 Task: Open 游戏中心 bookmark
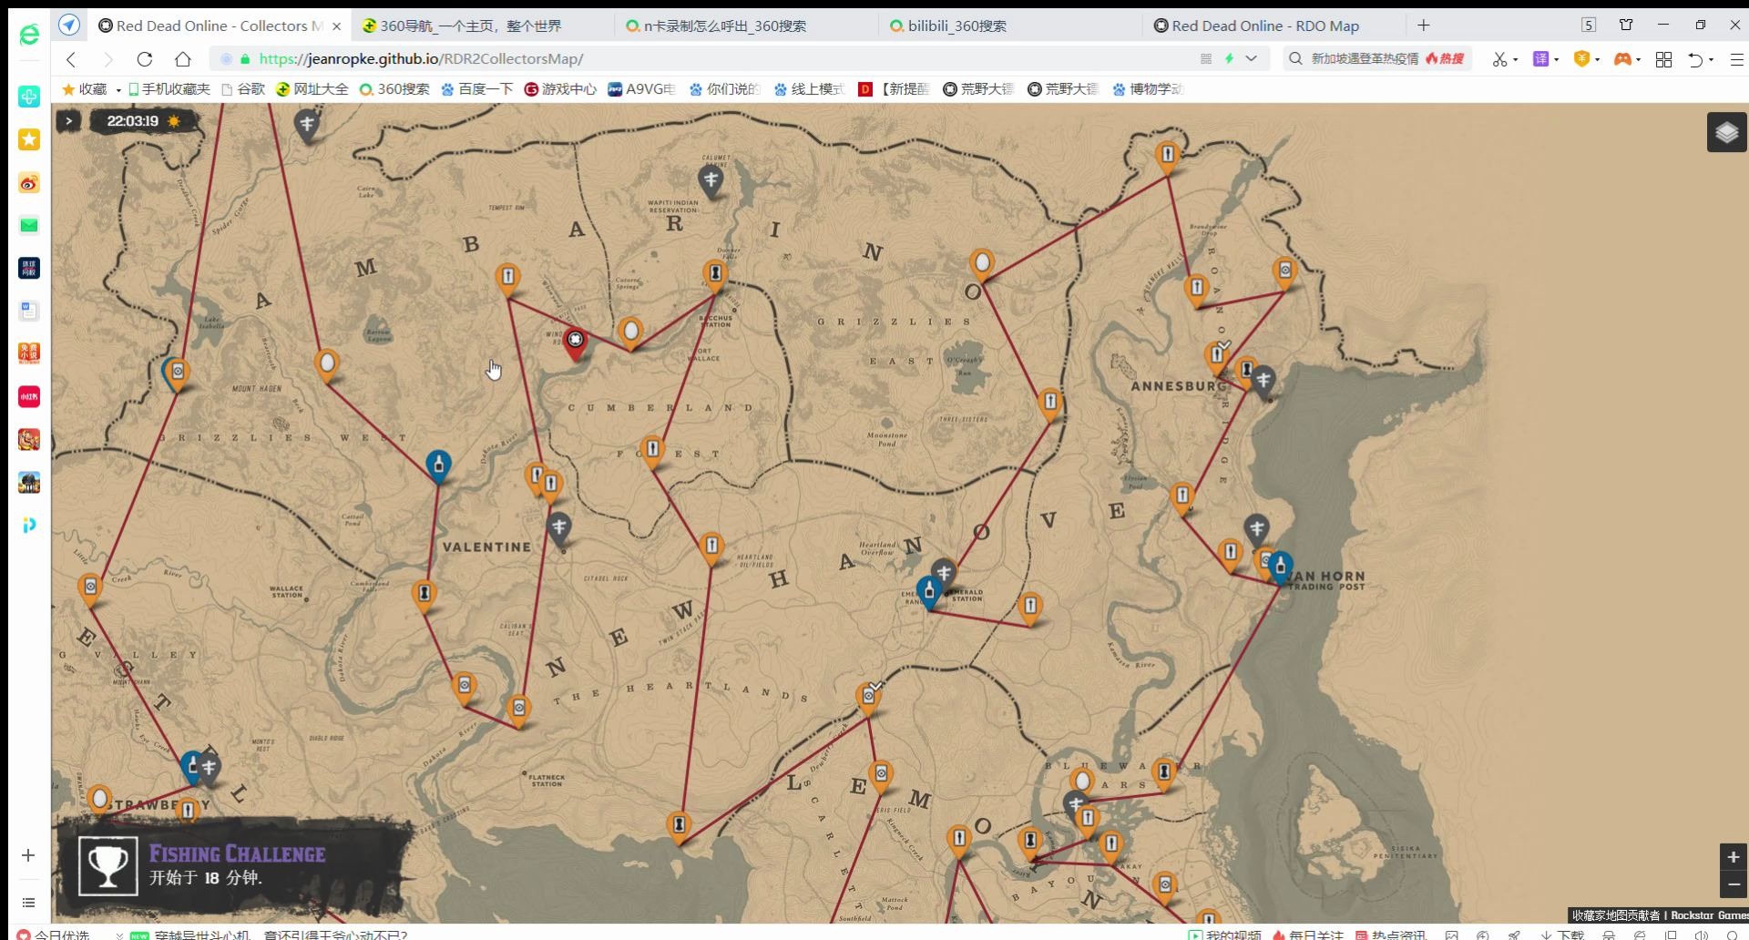[560, 88]
